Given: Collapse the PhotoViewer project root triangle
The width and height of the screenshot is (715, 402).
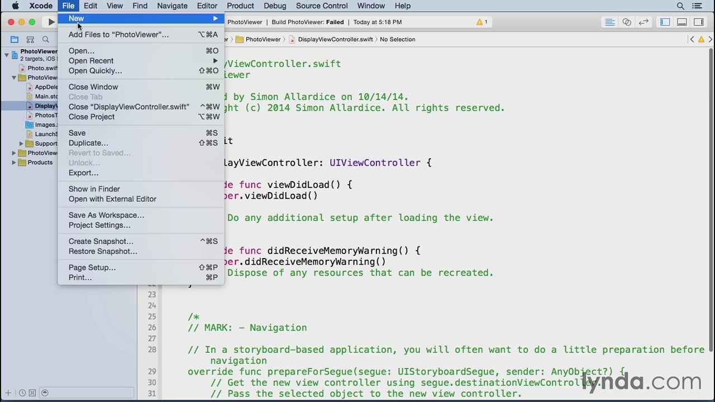Looking at the screenshot, I should coord(7,55).
